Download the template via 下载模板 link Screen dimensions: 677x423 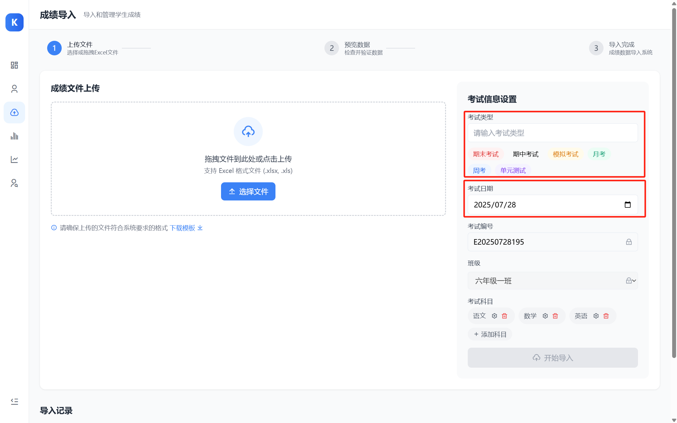pyautogui.click(x=183, y=228)
